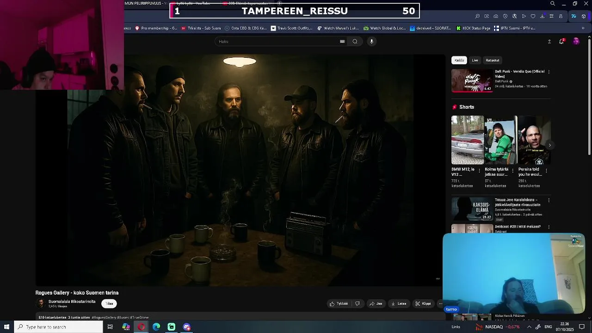Download the video with Lataa button
Image resolution: width=592 pixels, height=333 pixels.
pyautogui.click(x=399, y=304)
